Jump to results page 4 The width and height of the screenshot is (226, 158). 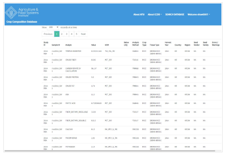tap(72, 34)
